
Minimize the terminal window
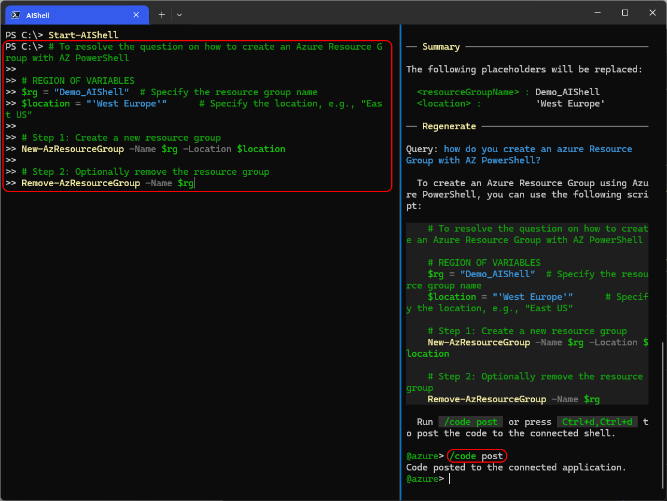click(598, 13)
